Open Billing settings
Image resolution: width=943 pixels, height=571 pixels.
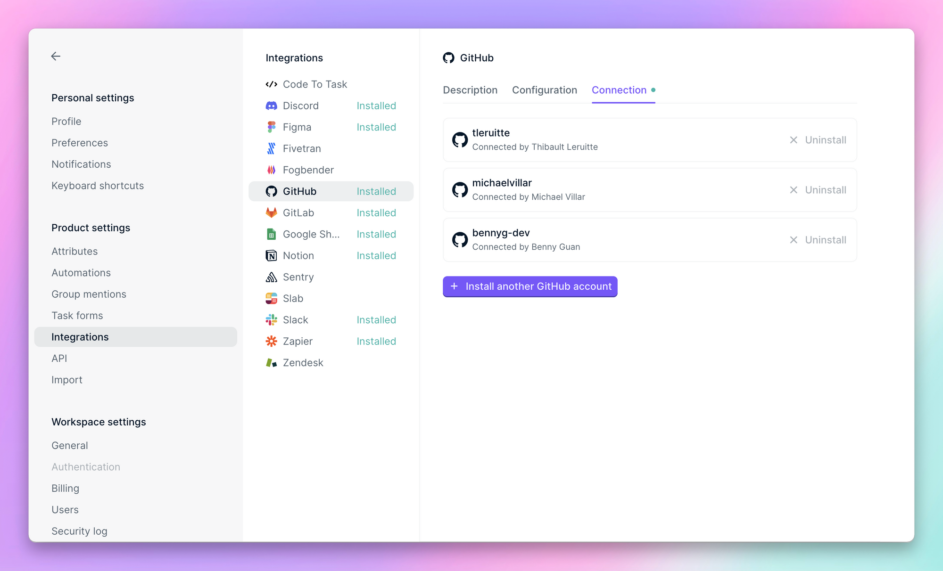tap(66, 489)
